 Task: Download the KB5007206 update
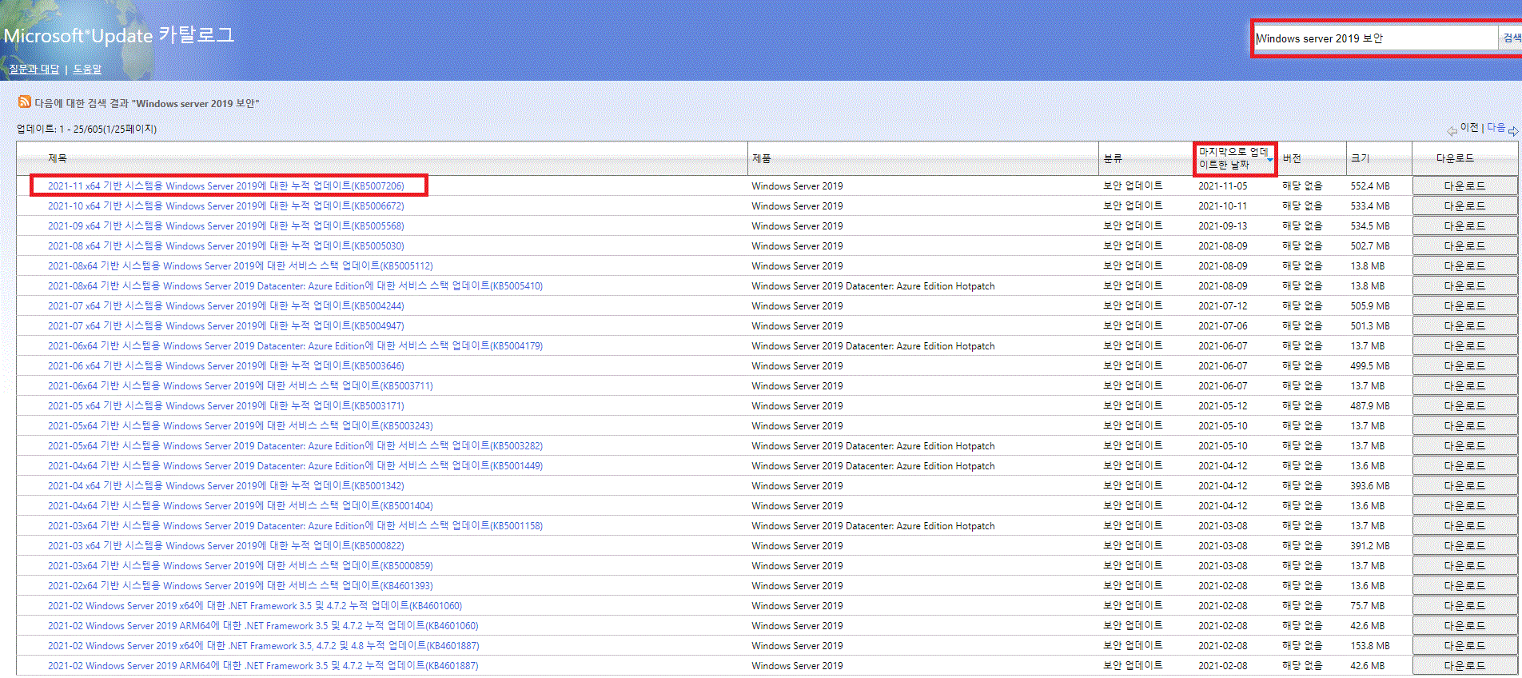pyautogui.click(x=1464, y=185)
